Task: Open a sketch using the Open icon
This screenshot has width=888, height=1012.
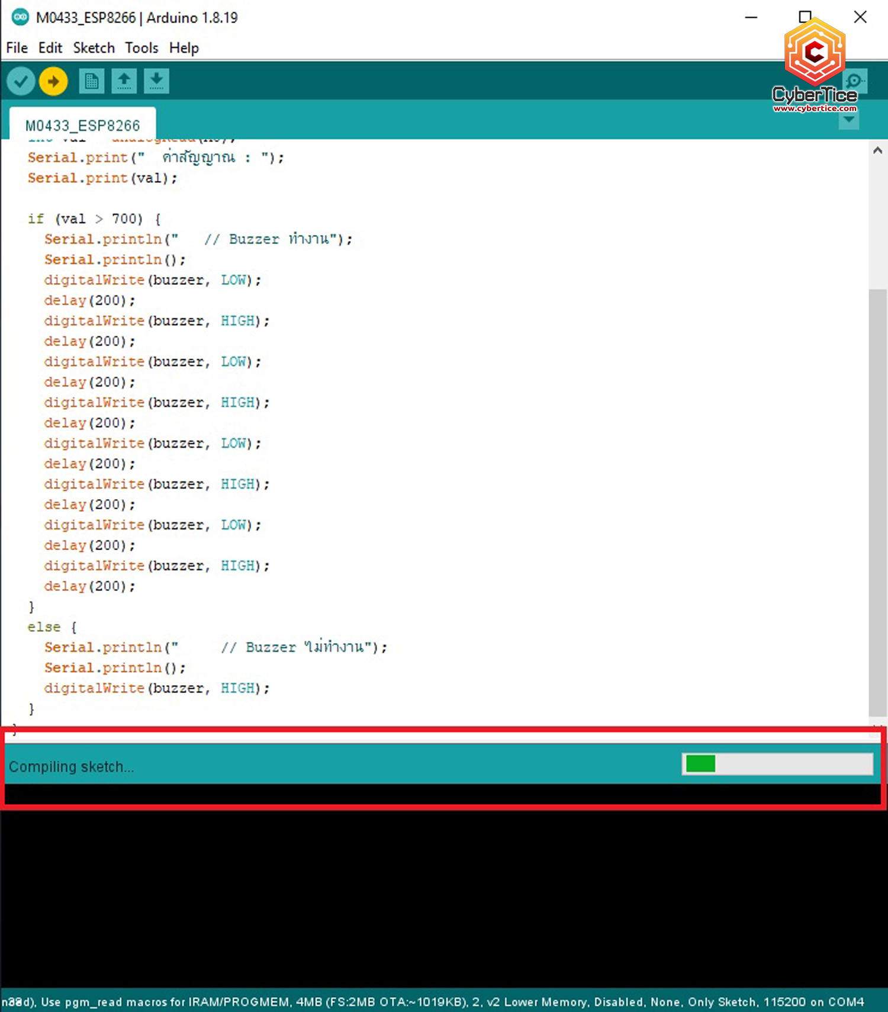Action: pyautogui.click(x=124, y=81)
